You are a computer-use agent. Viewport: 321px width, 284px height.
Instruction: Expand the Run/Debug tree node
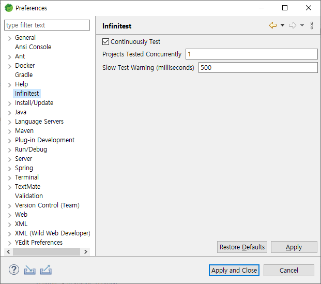pyautogui.click(x=9, y=150)
